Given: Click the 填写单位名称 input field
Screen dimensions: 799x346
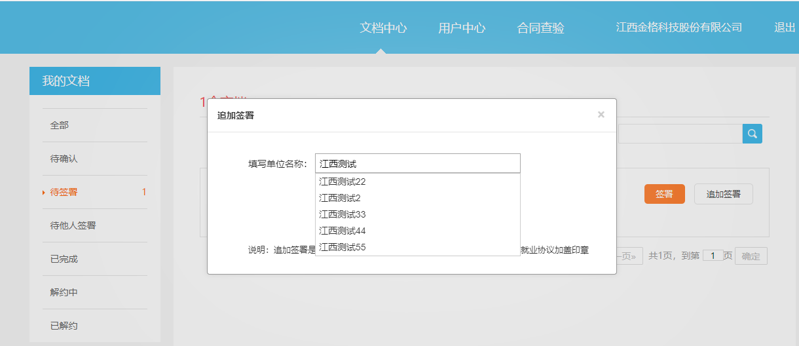Looking at the screenshot, I should (x=417, y=164).
